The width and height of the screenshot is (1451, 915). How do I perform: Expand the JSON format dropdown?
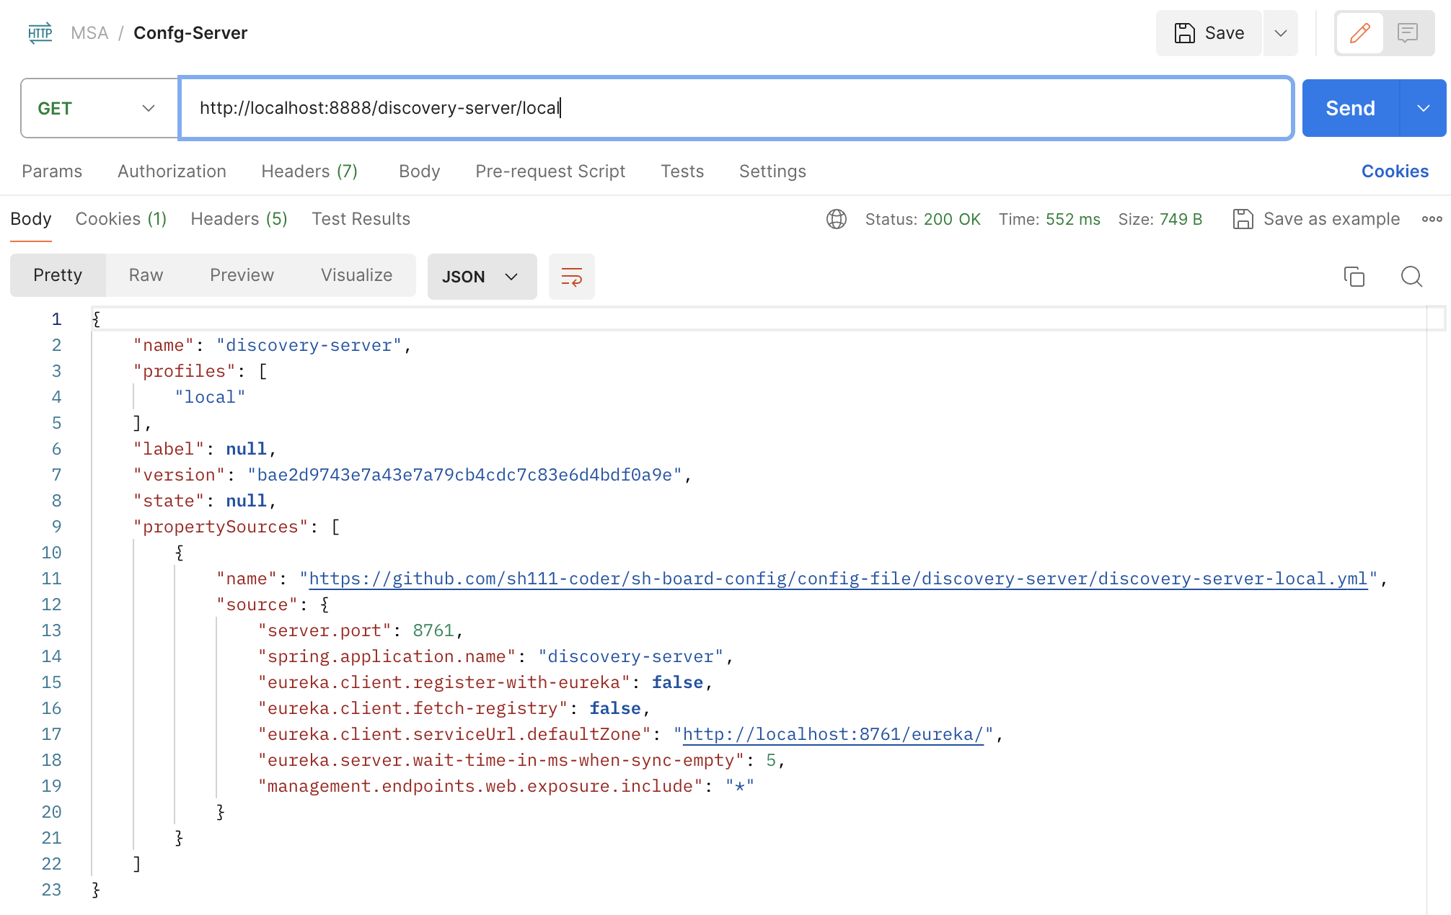coord(482,277)
